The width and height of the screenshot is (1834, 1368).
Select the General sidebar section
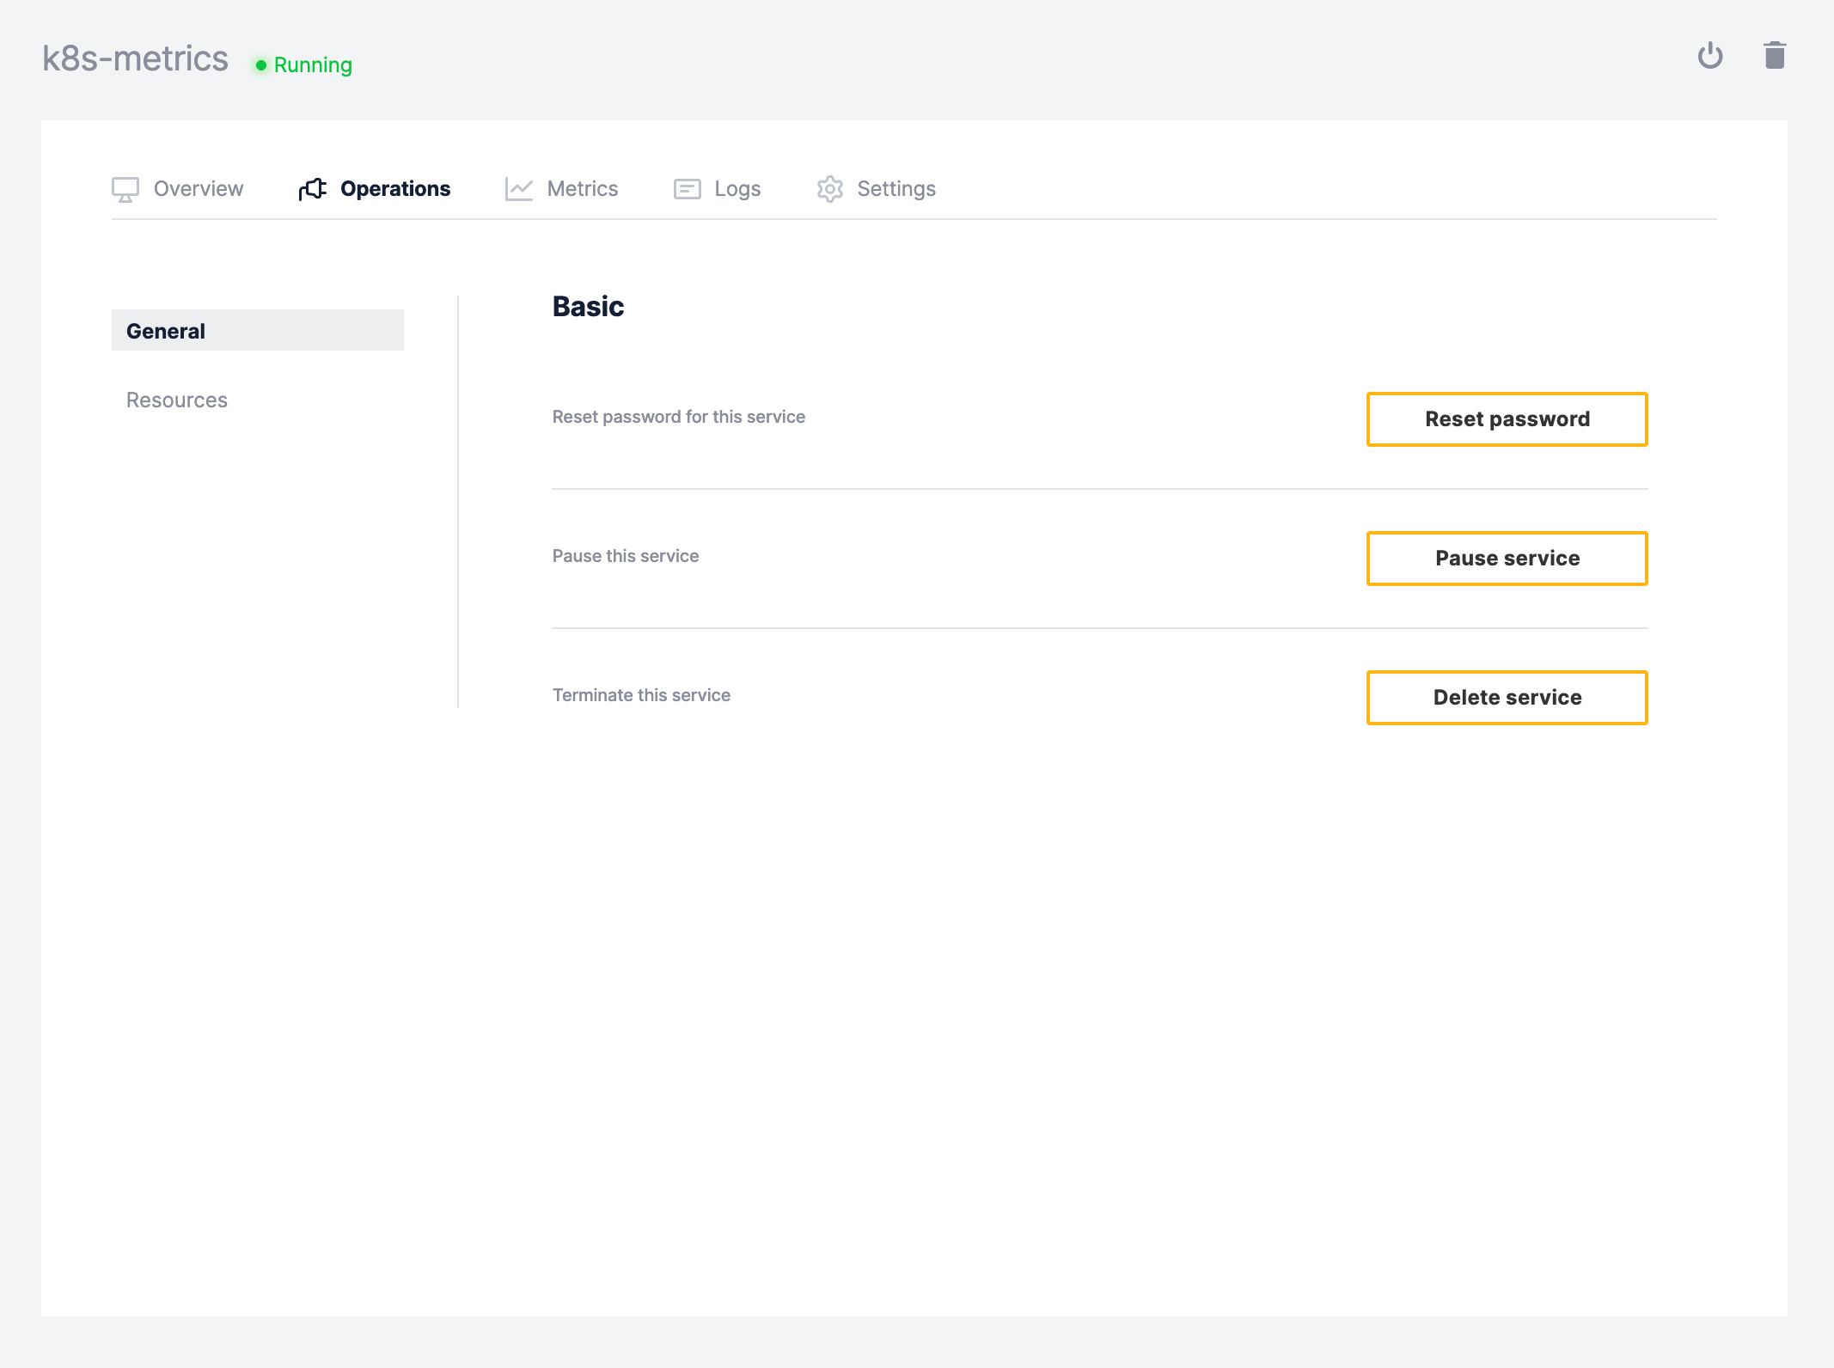coord(259,331)
